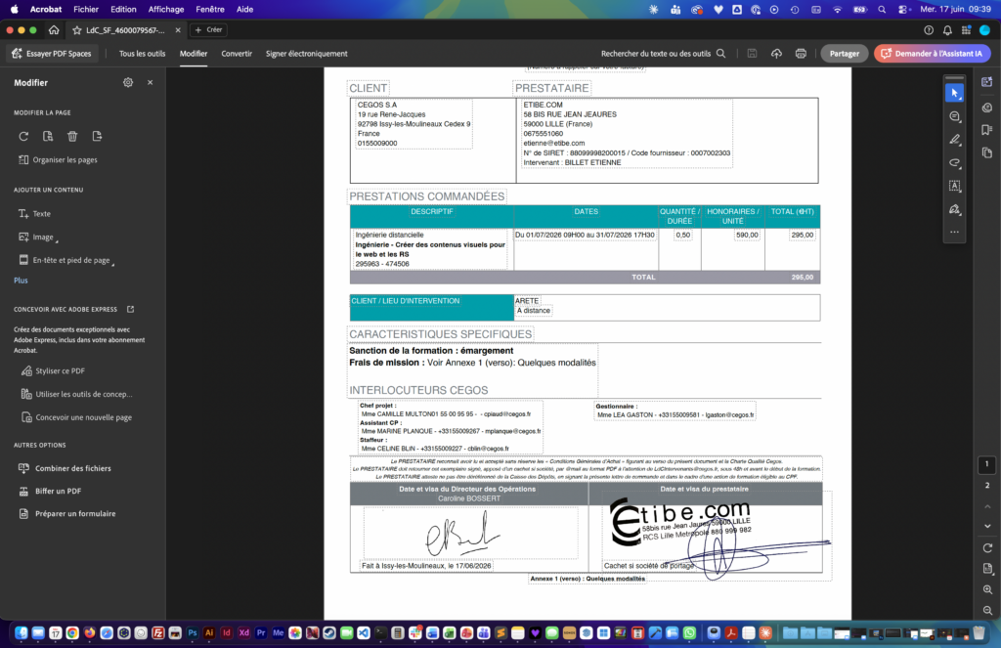The height and width of the screenshot is (648, 1001).
Task: Select Biffer un PDF
Action: click(50, 491)
